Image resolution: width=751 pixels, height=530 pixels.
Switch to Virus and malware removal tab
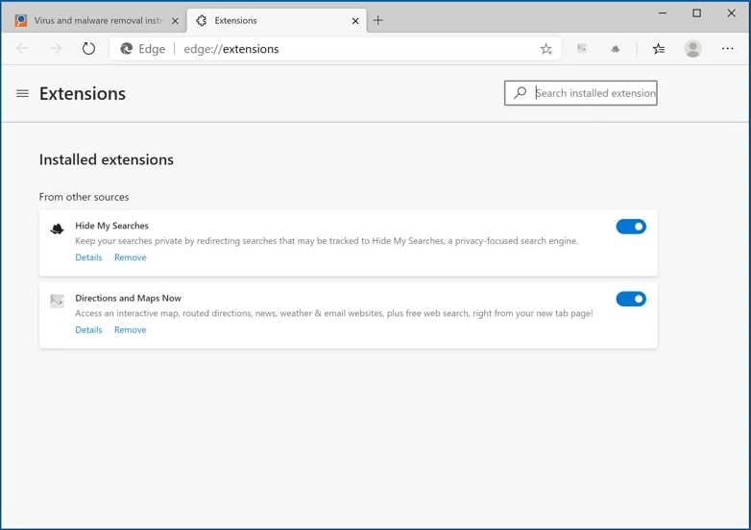(x=91, y=20)
